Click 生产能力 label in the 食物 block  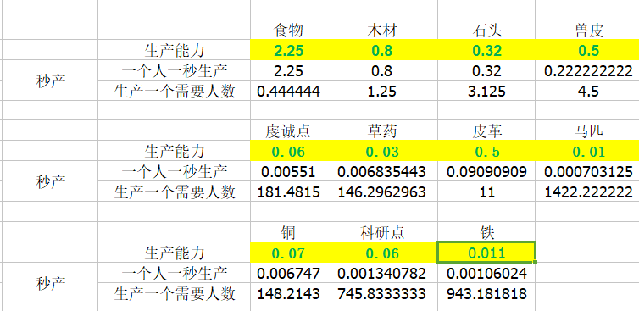click(174, 50)
